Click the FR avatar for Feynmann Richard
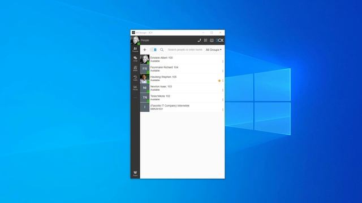Screen dimensions: 362x203 [145, 69]
